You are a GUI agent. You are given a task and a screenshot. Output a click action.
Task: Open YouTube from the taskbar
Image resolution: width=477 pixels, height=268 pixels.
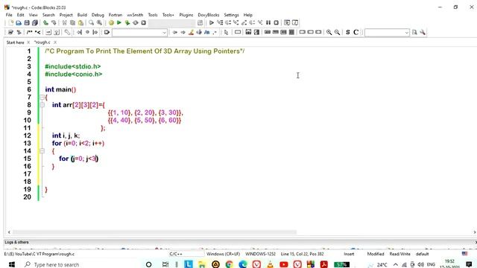[x=283, y=265]
